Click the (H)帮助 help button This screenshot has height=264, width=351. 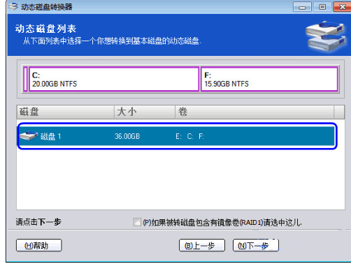[x=39, y=245]
